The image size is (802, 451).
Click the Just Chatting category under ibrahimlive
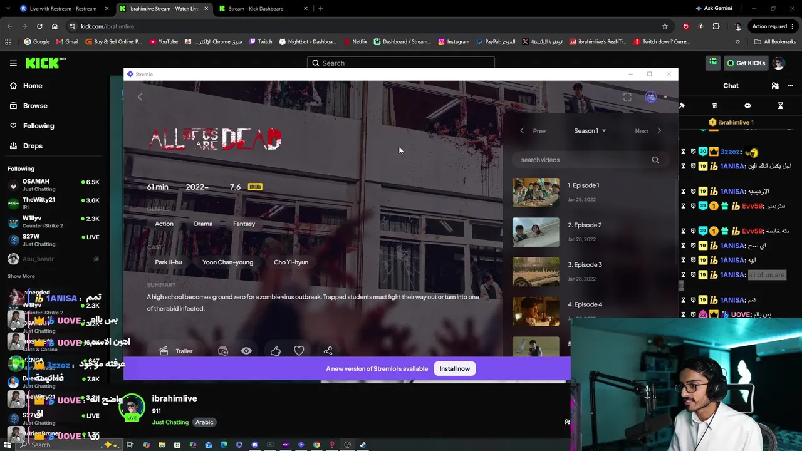coord(170,422)
